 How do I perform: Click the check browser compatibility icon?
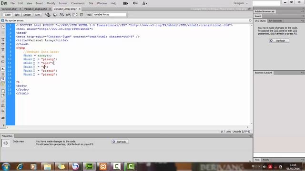pos(68,15)
